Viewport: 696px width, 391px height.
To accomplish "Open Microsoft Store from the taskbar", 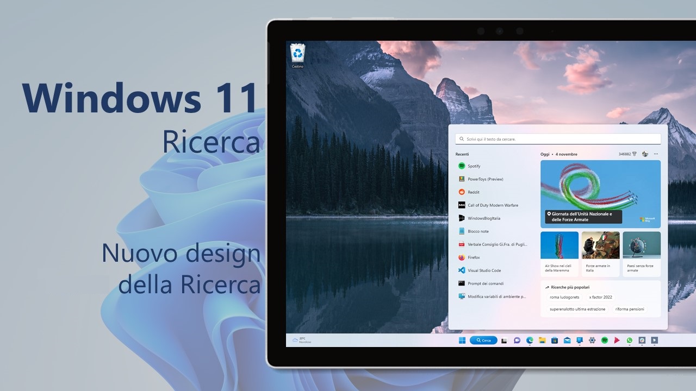I will coord(555,340).
